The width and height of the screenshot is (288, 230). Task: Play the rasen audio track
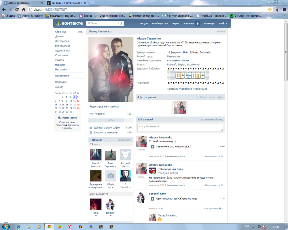click(x=152, y=147)
